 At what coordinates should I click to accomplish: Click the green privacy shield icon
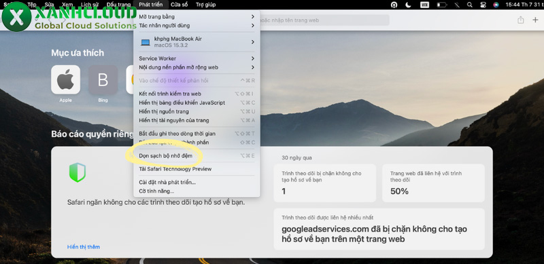coord(78,172)
